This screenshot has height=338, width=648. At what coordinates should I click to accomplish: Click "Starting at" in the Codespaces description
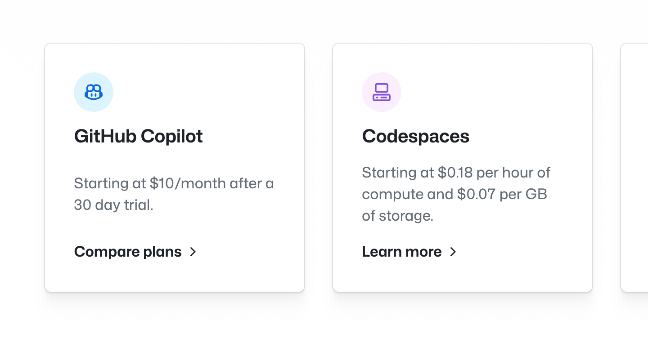pyautogui.click(x=398, y=173)
